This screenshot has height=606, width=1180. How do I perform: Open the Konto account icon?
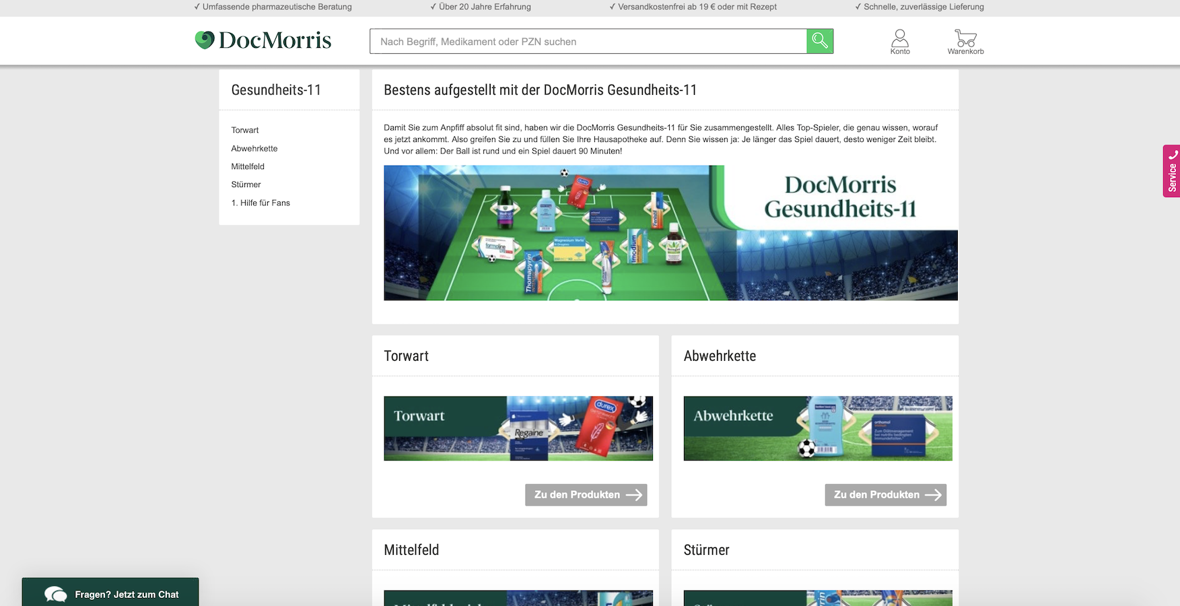tap(899, 41)
